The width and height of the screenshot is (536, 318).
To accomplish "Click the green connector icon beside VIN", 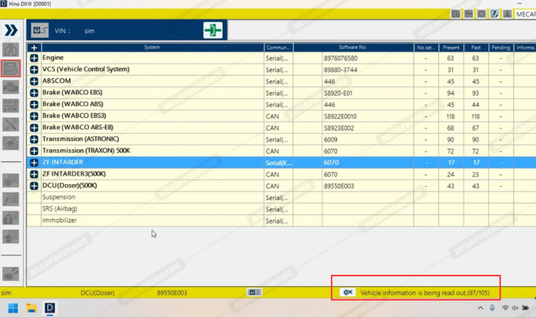I will [213, 31].
